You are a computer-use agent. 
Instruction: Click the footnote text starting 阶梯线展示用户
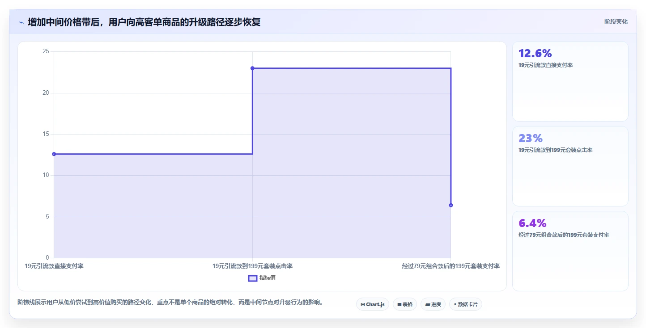[x=170, y=303]
